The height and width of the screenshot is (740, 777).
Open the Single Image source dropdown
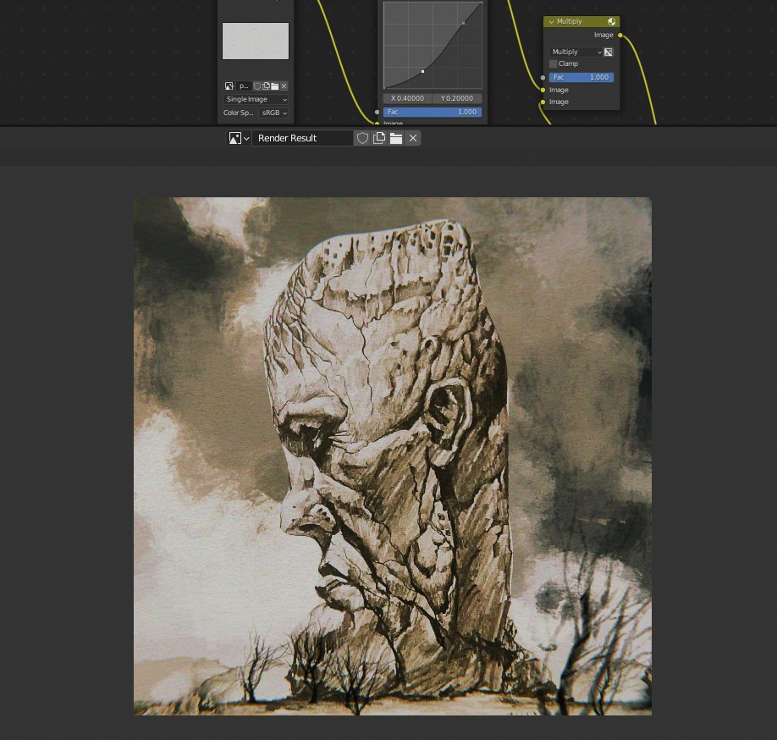256,100
